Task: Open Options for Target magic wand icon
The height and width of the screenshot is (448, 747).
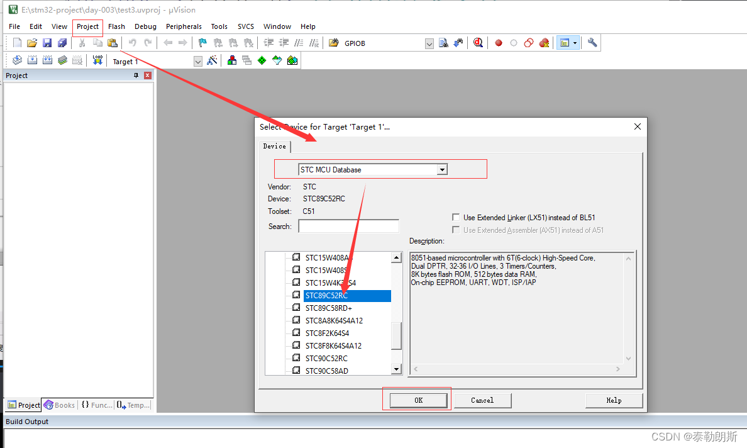Action: [x=213, y=60]
